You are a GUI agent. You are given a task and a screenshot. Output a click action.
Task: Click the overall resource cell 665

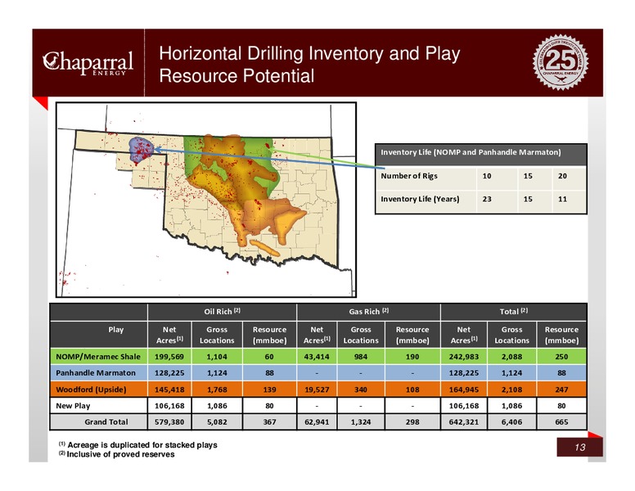point(561,421)
